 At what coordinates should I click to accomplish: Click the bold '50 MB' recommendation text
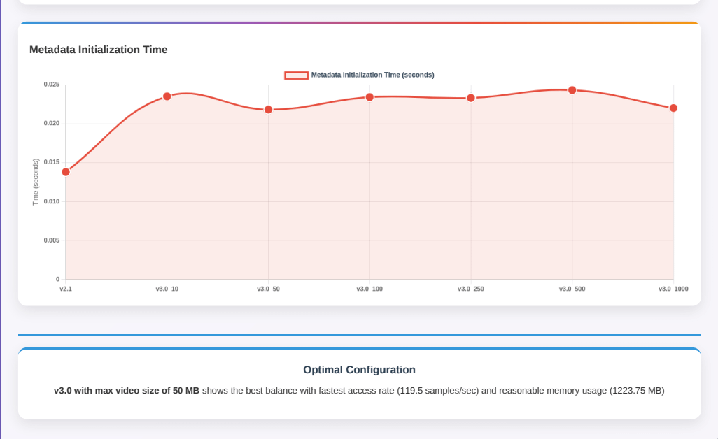click(186, 391)
